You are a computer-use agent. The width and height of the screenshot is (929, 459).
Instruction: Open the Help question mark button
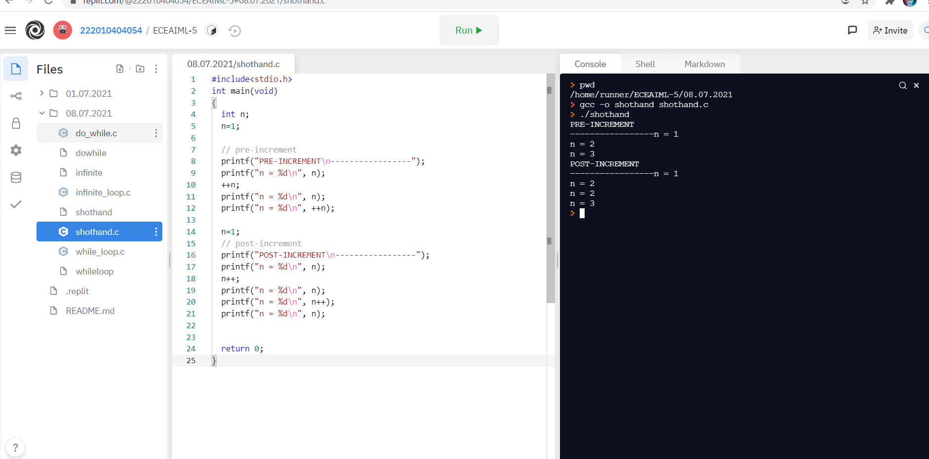click(x=15, y=447)
